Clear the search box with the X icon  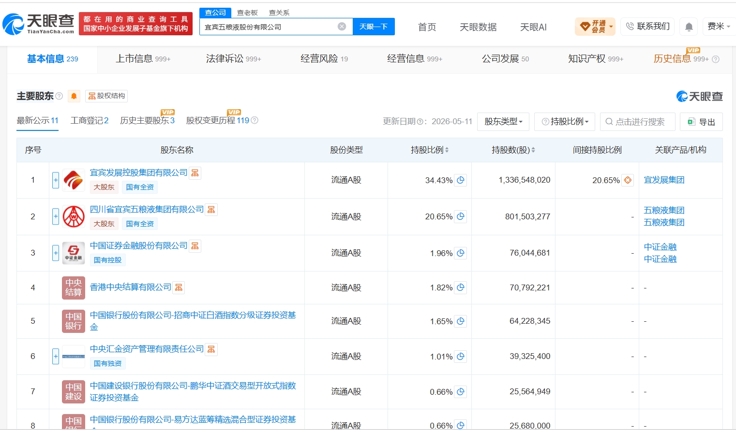[x=342, y=27]
